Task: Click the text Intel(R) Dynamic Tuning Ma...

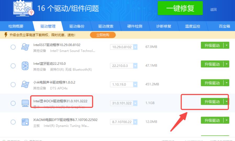Action: click(66, 126)
